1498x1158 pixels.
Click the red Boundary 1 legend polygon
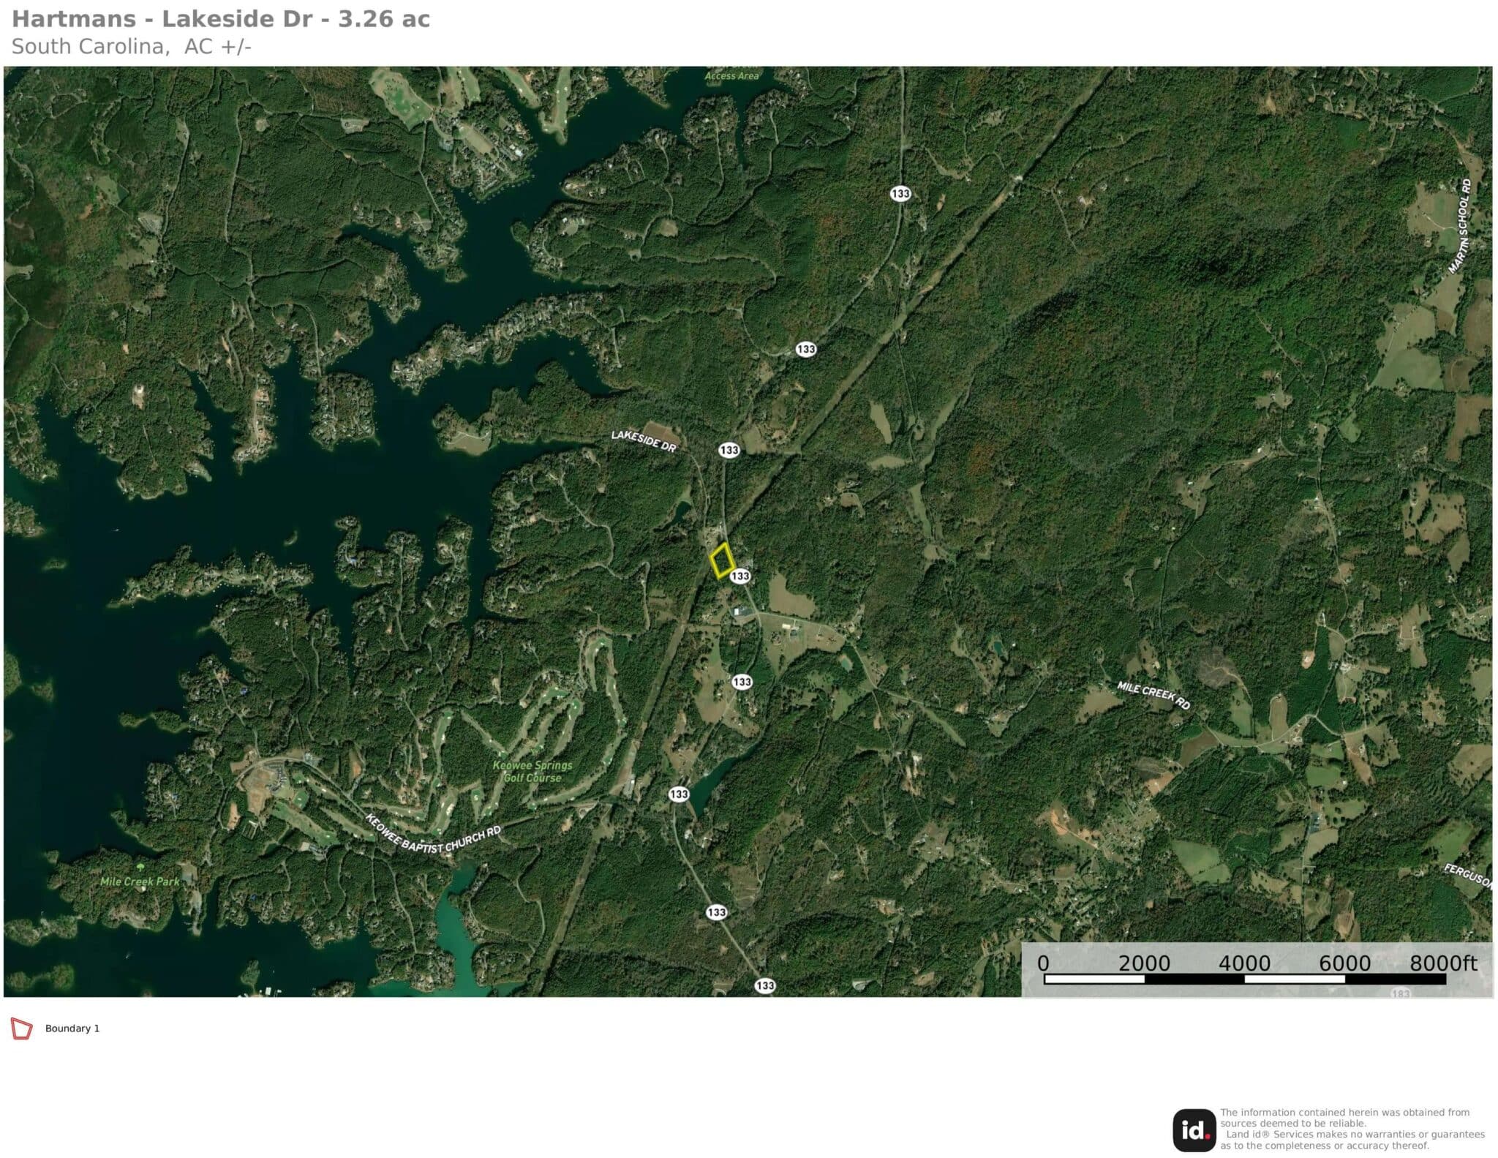click(22, 1029)
